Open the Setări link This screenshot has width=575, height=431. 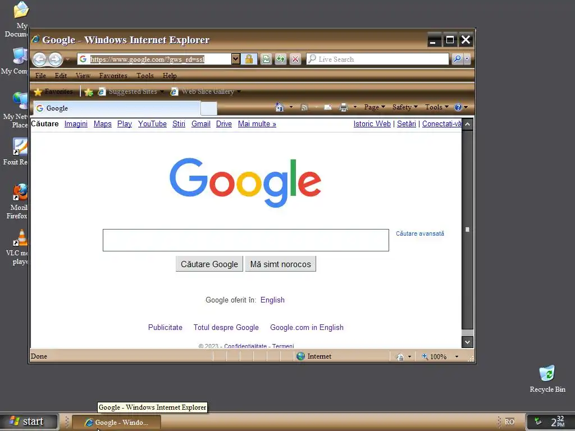(407, 124)
